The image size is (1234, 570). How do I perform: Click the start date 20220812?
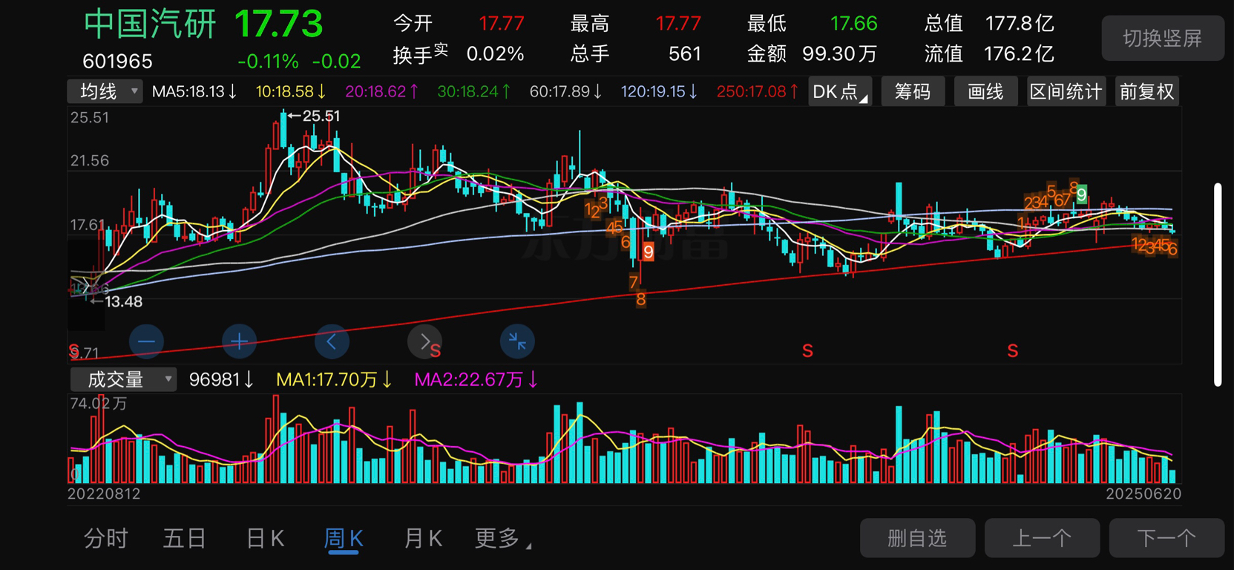point(104,494)
